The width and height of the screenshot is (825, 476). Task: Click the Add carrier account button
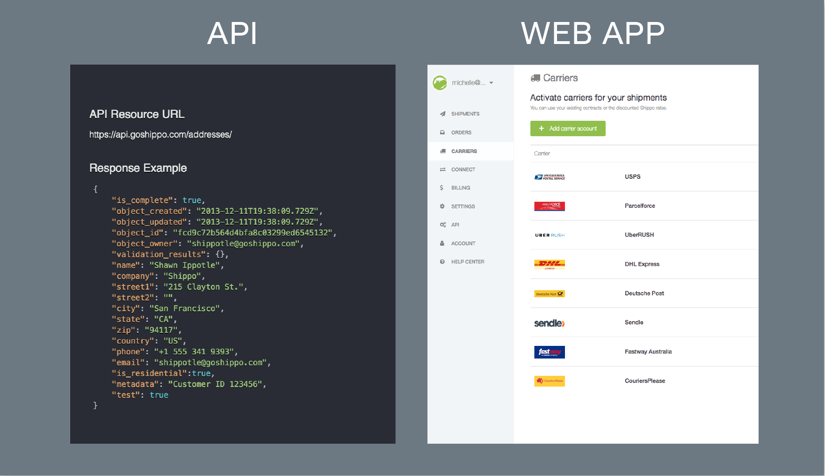pos(568,129)
